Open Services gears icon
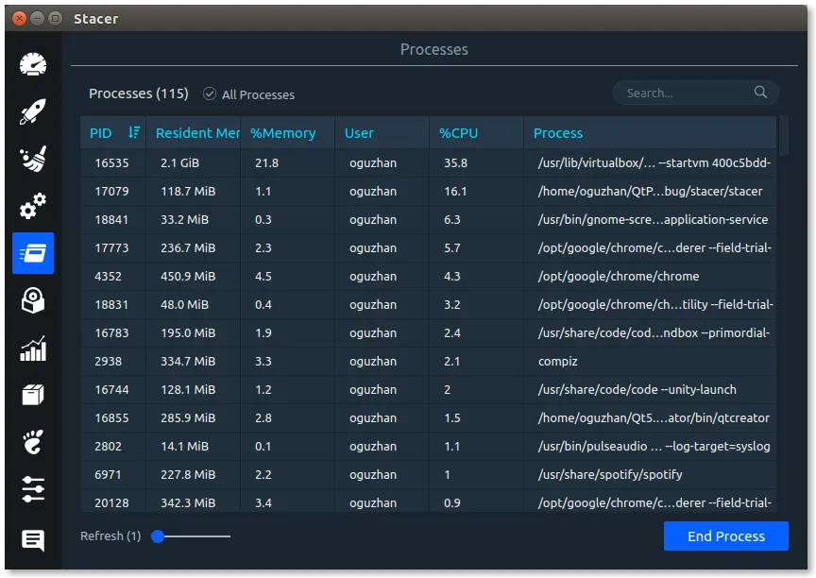Screen dimensions: 816x578 [x=33, y=206]
